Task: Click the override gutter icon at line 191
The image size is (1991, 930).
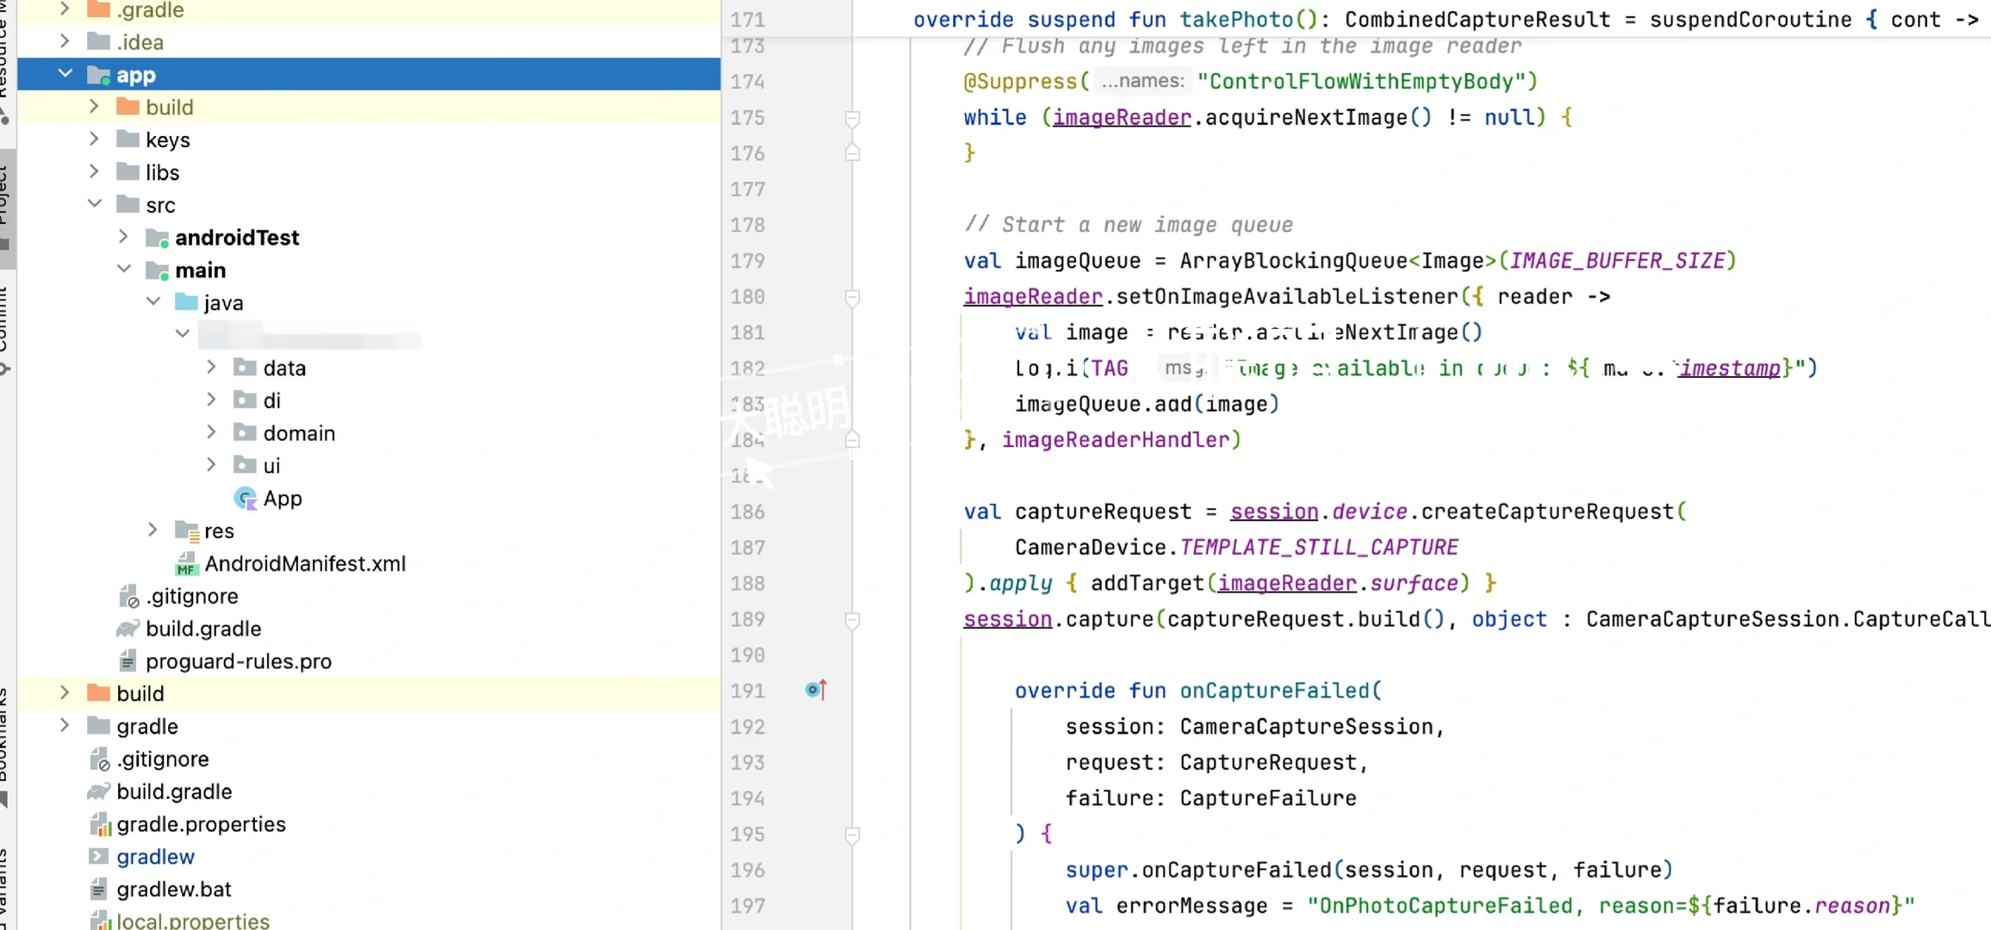Action: coord(815,690)
